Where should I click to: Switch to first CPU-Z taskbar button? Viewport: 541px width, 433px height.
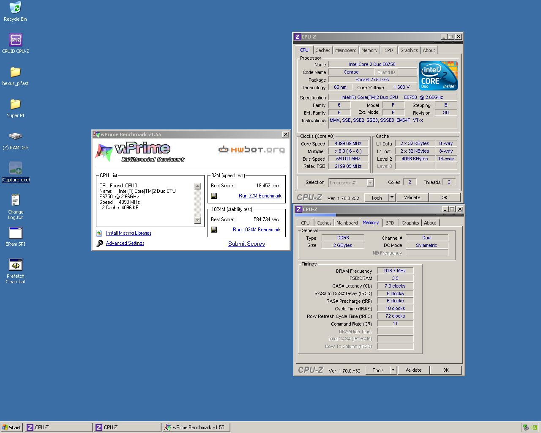click(58, 428)
